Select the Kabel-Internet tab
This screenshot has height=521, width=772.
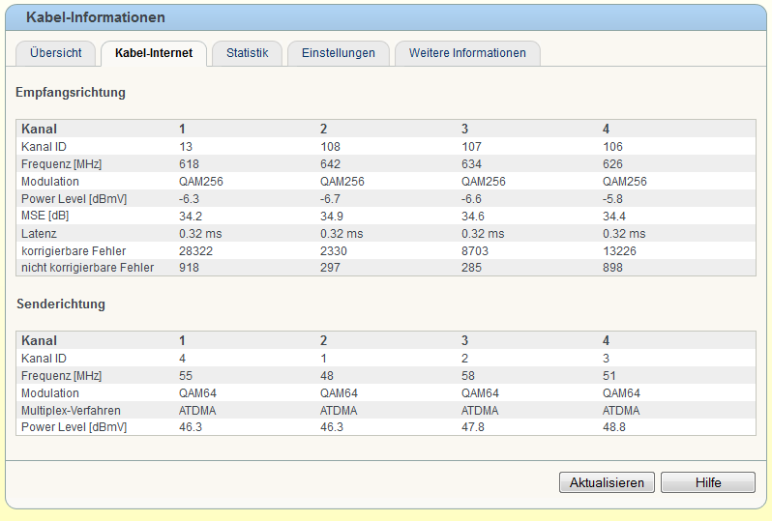click(x=154, y=53)
